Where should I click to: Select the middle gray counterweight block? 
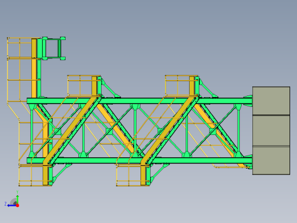271,131
